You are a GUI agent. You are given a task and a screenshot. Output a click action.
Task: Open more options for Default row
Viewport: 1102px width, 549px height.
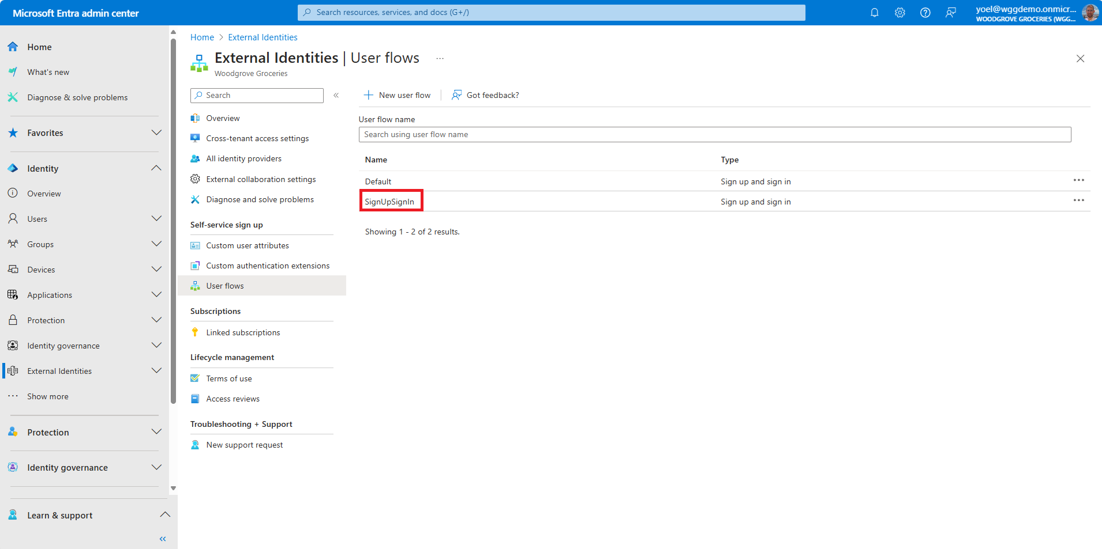click(x=1078, y=180)
